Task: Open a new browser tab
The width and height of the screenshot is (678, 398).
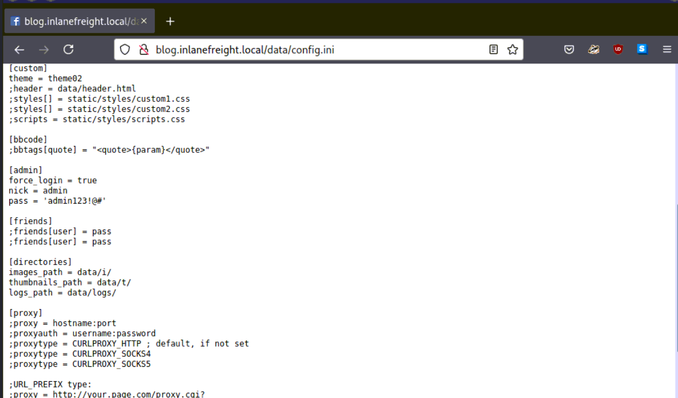Action: pos(170,21)
